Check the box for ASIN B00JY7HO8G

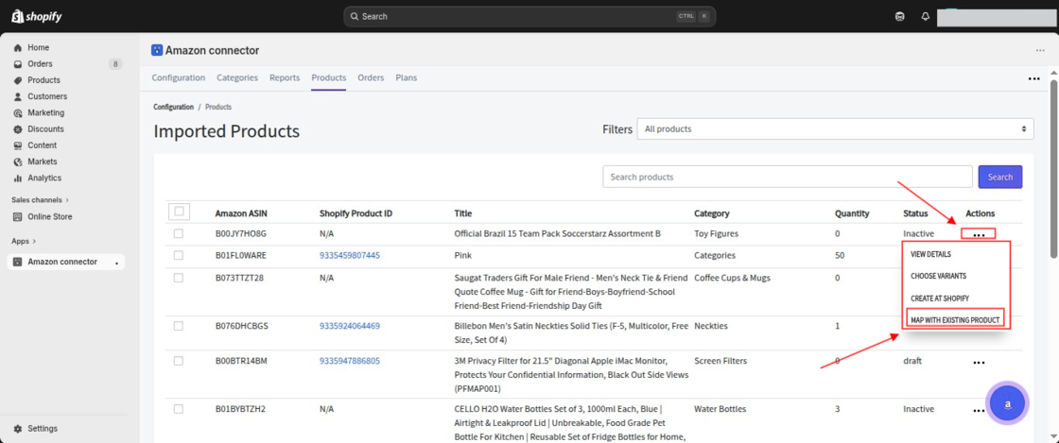pyautogui.click(x=179, y=233)
